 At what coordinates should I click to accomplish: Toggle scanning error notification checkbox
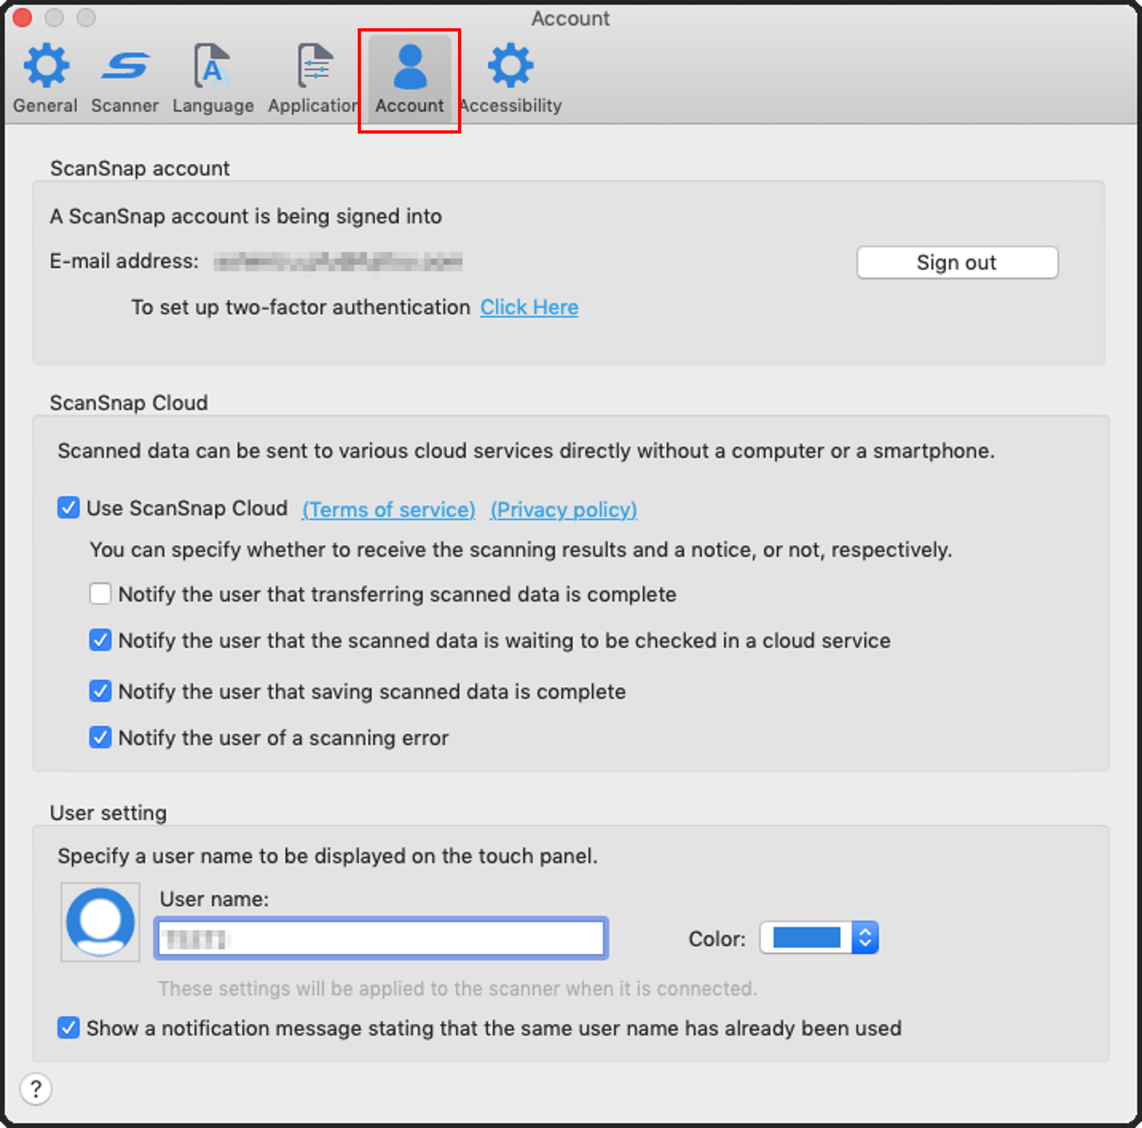click(x=101, y=737)
